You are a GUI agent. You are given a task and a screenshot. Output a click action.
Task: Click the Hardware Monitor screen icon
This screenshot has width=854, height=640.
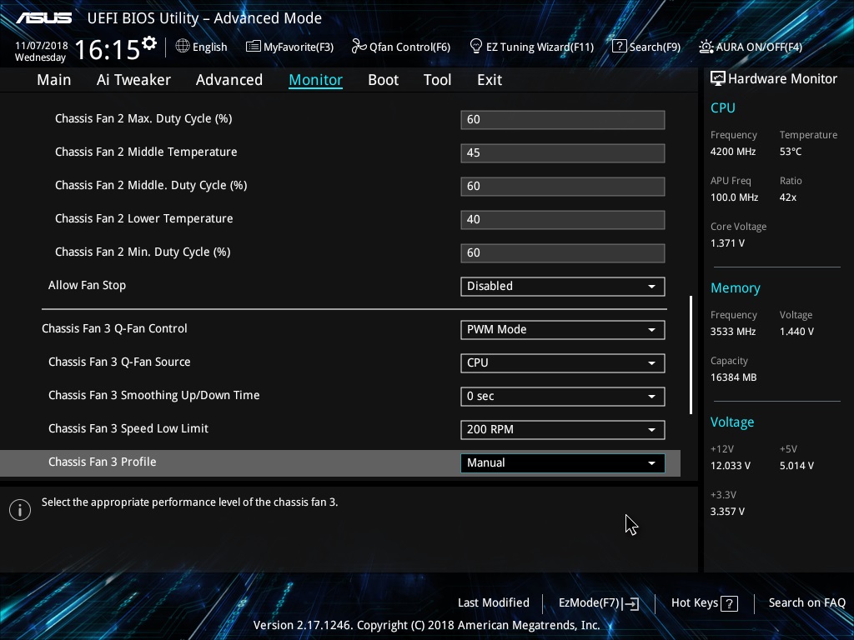pyautogui.click(x=718, y=79)
